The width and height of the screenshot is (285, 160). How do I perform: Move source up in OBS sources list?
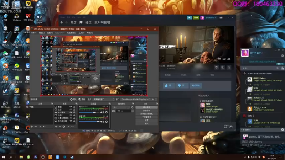tap(68, 127)
